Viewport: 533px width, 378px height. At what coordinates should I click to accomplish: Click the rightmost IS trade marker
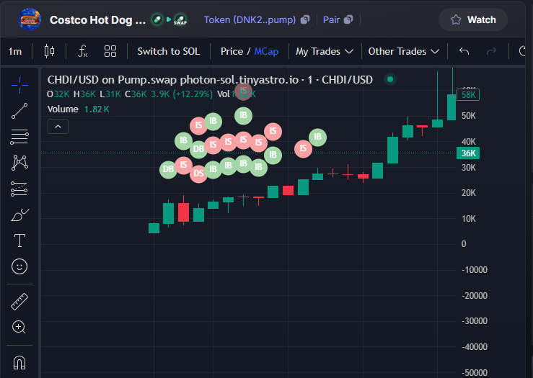(x=303, y=148)
